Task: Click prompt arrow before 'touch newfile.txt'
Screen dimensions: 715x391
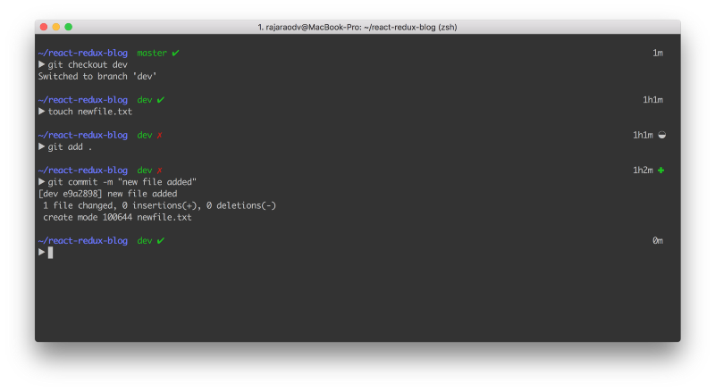Action: point(41,112)
